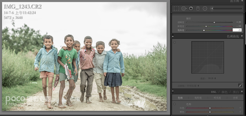Collapse the 直方图 histogram panel triangle
The image size is (246, 116).
tap(242, 1)
